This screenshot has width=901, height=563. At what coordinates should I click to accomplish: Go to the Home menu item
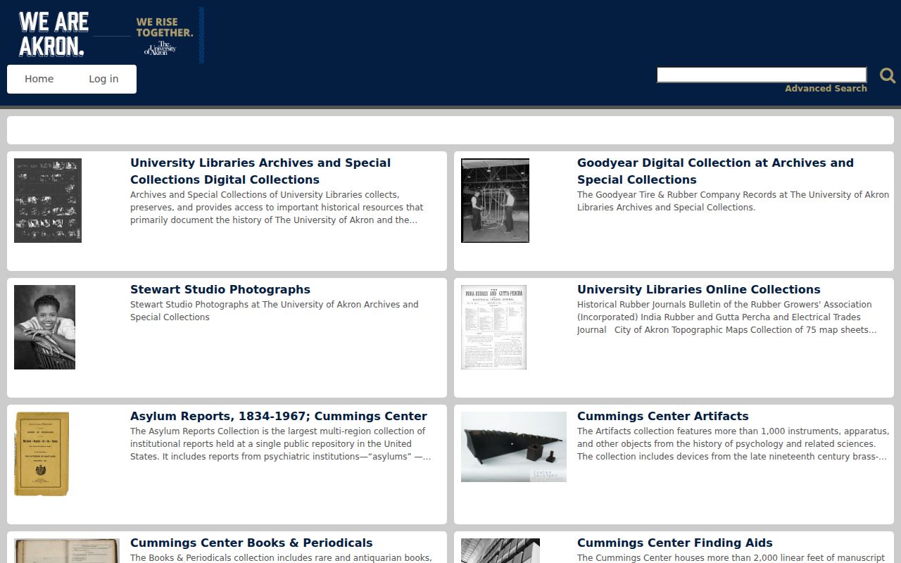click(x=39, y=79)
